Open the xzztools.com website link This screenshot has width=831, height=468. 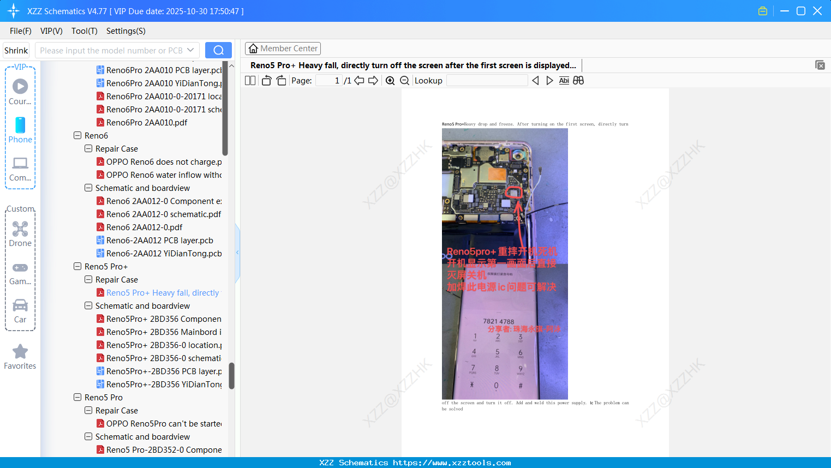[452, 463]
